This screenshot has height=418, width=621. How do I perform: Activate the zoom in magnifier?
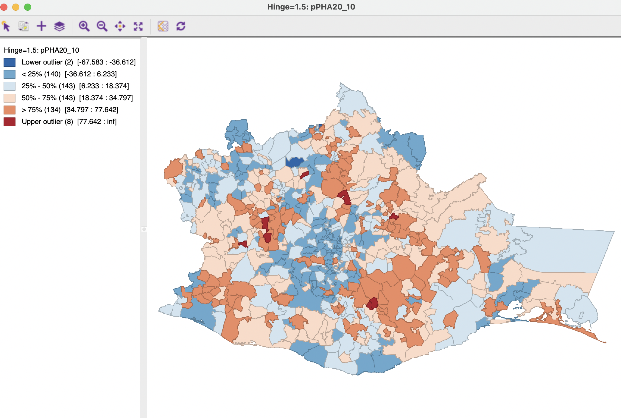(x=84, y=26)
